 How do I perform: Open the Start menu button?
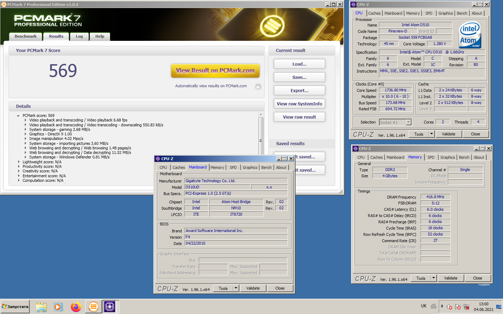(x=15, y=307)
